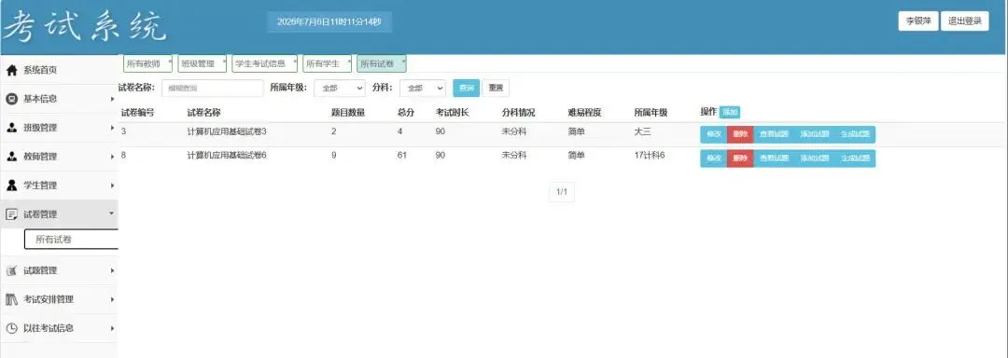Click the date-time display in header
1008x358 pixels.
pos(329,21)
